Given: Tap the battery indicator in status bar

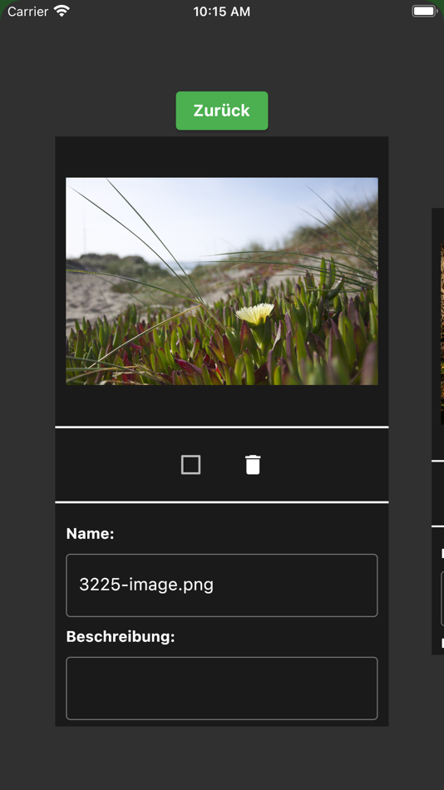Looking at the screenshot, I should (424, 11).
